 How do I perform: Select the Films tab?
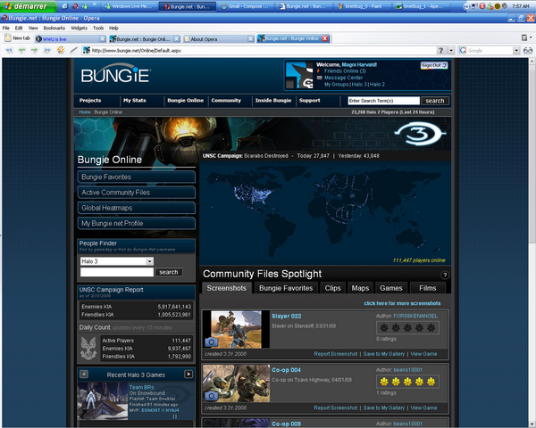tap(428, 288)
